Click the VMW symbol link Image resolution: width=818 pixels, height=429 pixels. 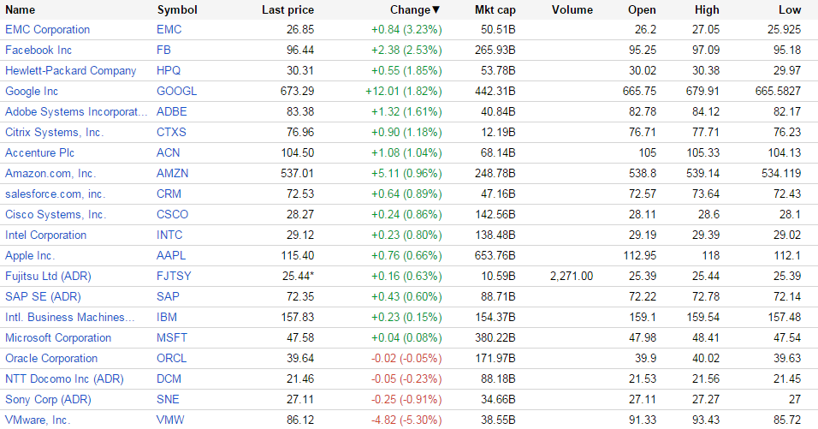171,420
